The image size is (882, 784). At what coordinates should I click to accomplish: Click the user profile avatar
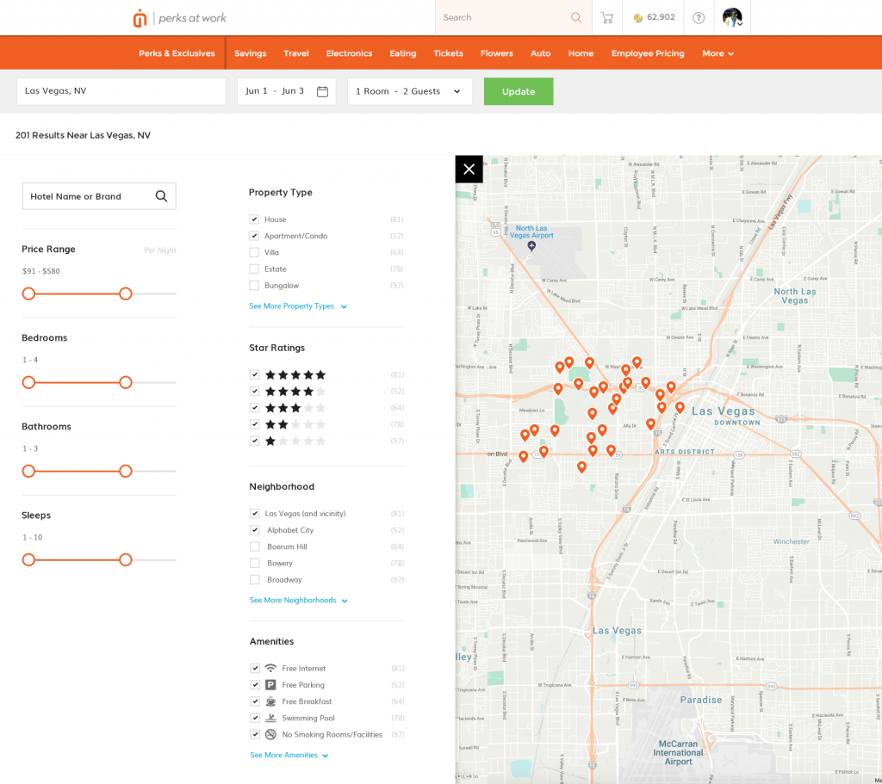pyautogui.click(x=731, y=17)
